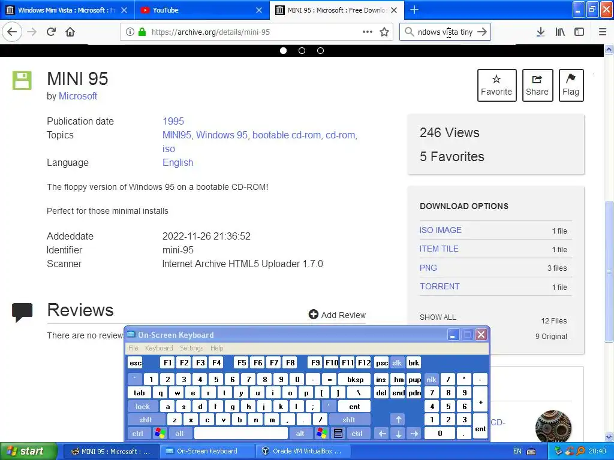Toggle the Firefox sidebar icon
The height and width of the screenshot is (460, 614).
[579, 32]
